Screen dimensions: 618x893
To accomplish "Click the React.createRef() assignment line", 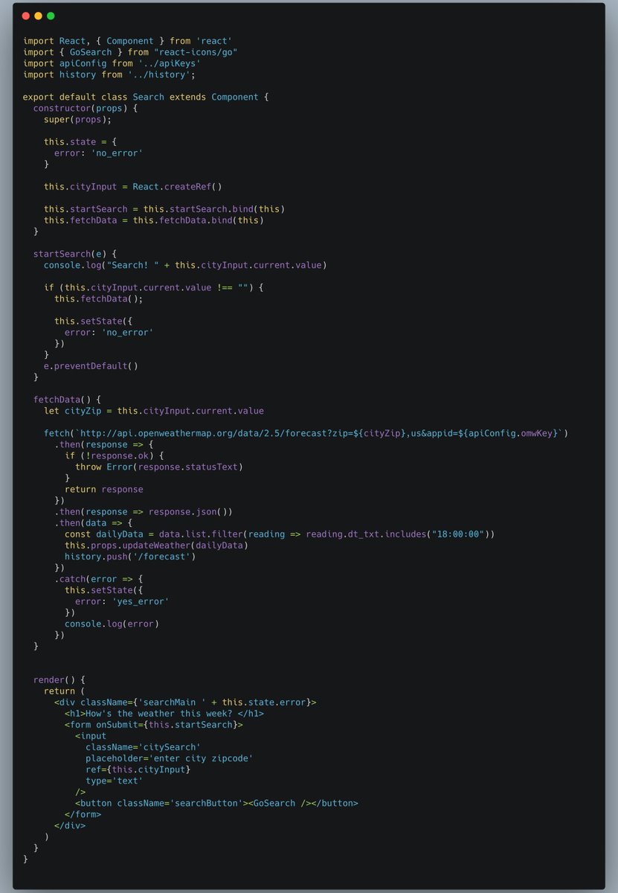I will 133,187.
